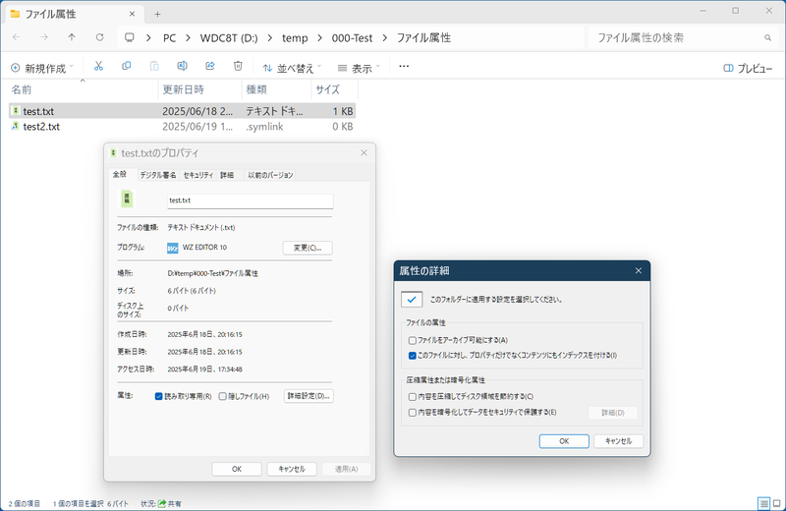Screen dimensions: 786x511
Task: Click the Delete trash can icon
Action: click(x=238, y=66)
